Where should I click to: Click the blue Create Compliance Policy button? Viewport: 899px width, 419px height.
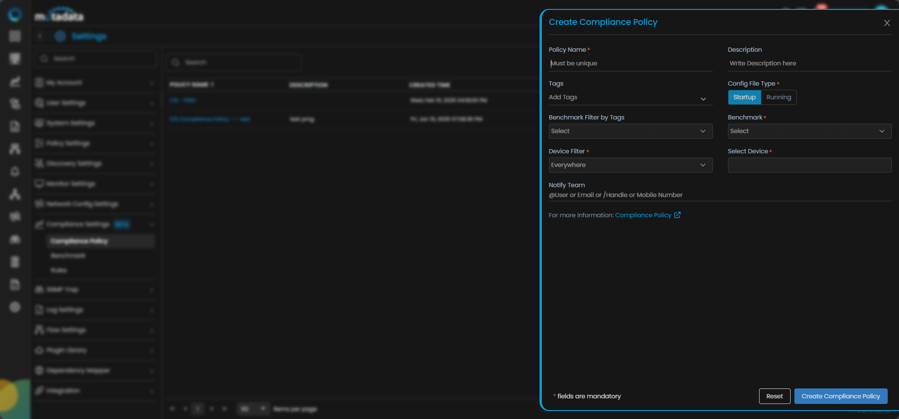pos(841,396)
